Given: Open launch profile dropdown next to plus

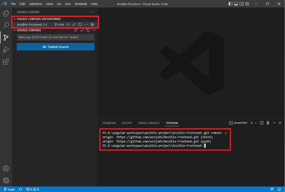Looking at the screenshot, I should tap(256, 123).
